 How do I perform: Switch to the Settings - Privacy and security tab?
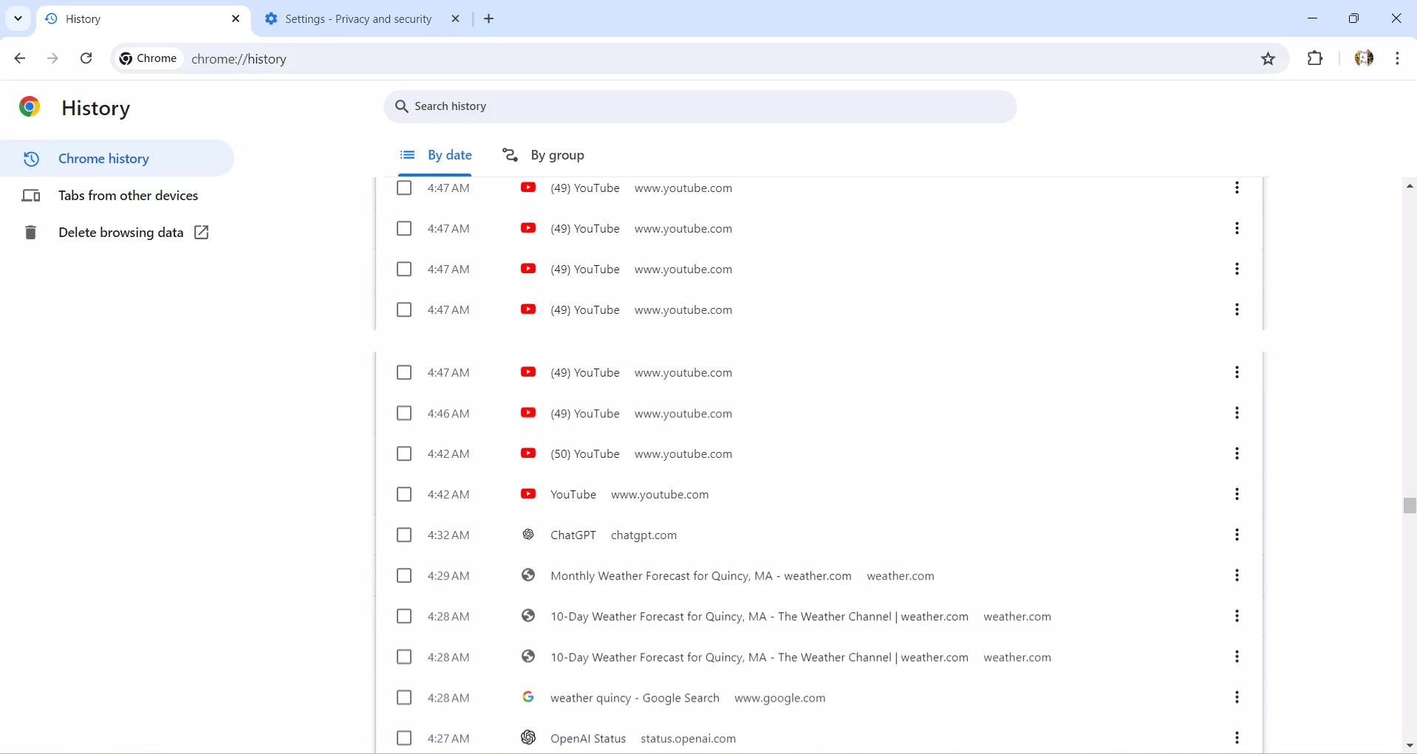[x=355, y=18]
